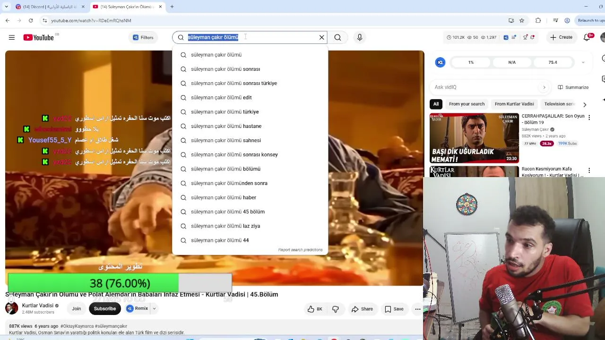
Task: Close the Discord tab
Action: (83, 7)
